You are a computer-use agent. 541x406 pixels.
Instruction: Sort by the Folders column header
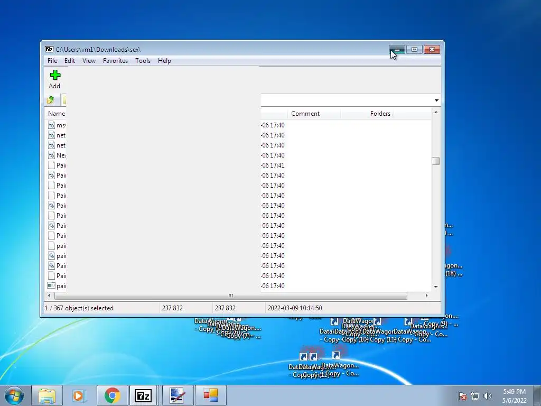click(x=367, y=114)
